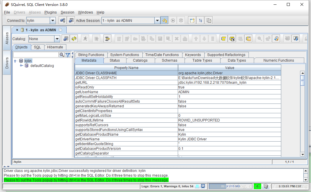Open the Connect to alias dropdown
Viewport: 311px width, 192px height.
52,20
